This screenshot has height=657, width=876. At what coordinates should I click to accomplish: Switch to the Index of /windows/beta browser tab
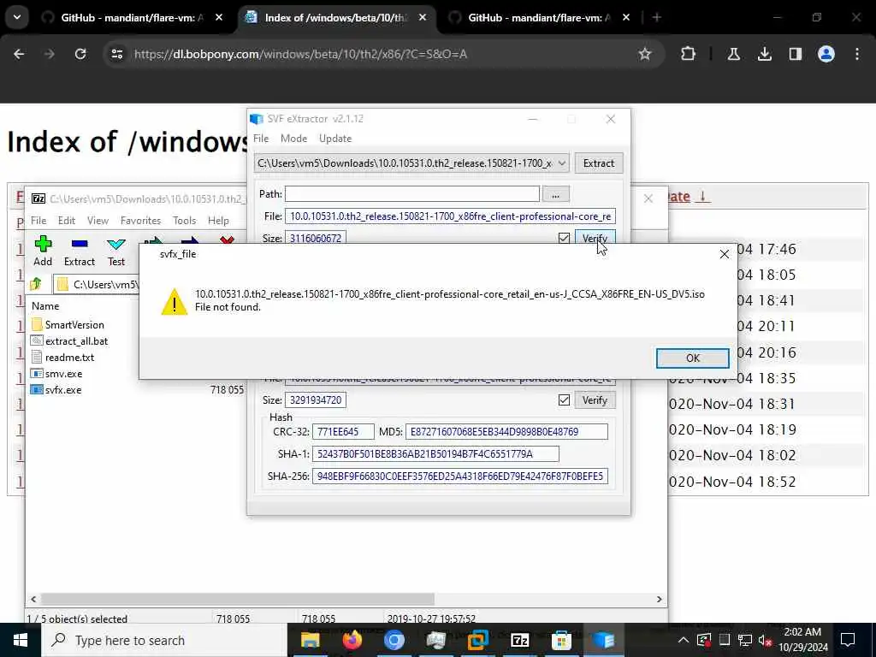335,18
